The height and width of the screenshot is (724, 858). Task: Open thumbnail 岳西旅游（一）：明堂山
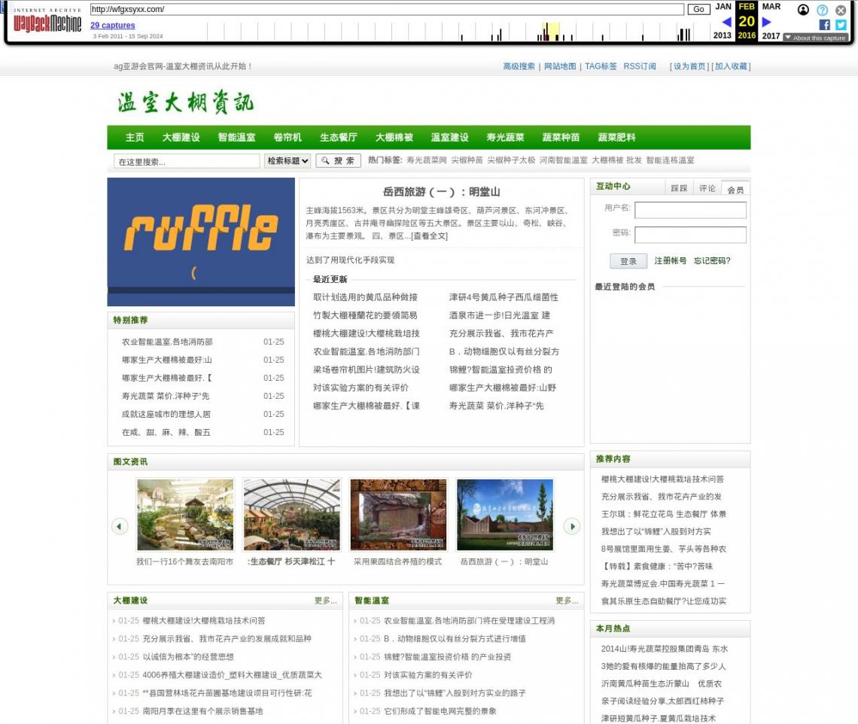504,515
